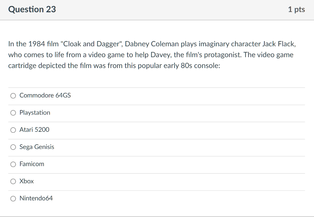This screenshot has width=314, height=217.
Task: Click the Playstation answer label
Action: pyautogui.click(x=35, y=112)
